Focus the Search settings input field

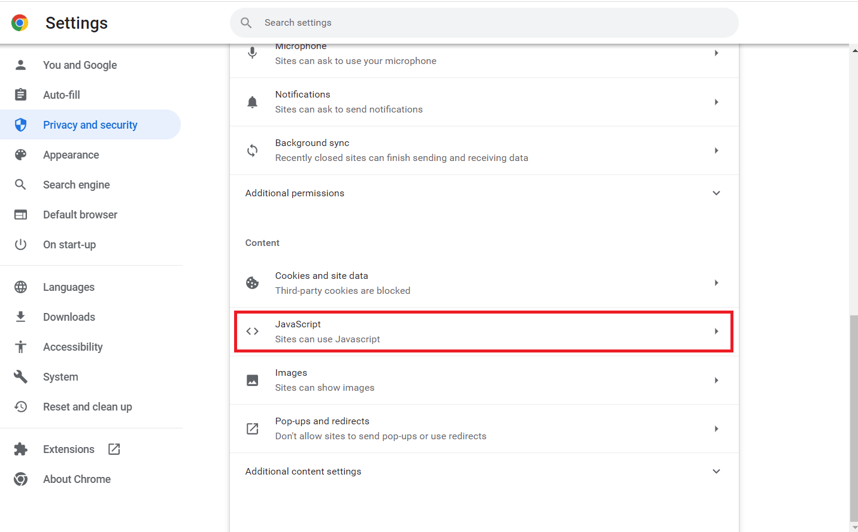484,23
